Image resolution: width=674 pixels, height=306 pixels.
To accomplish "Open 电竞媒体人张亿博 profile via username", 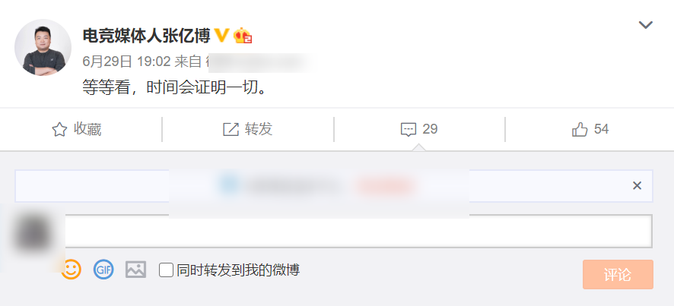I will [147, 36].
